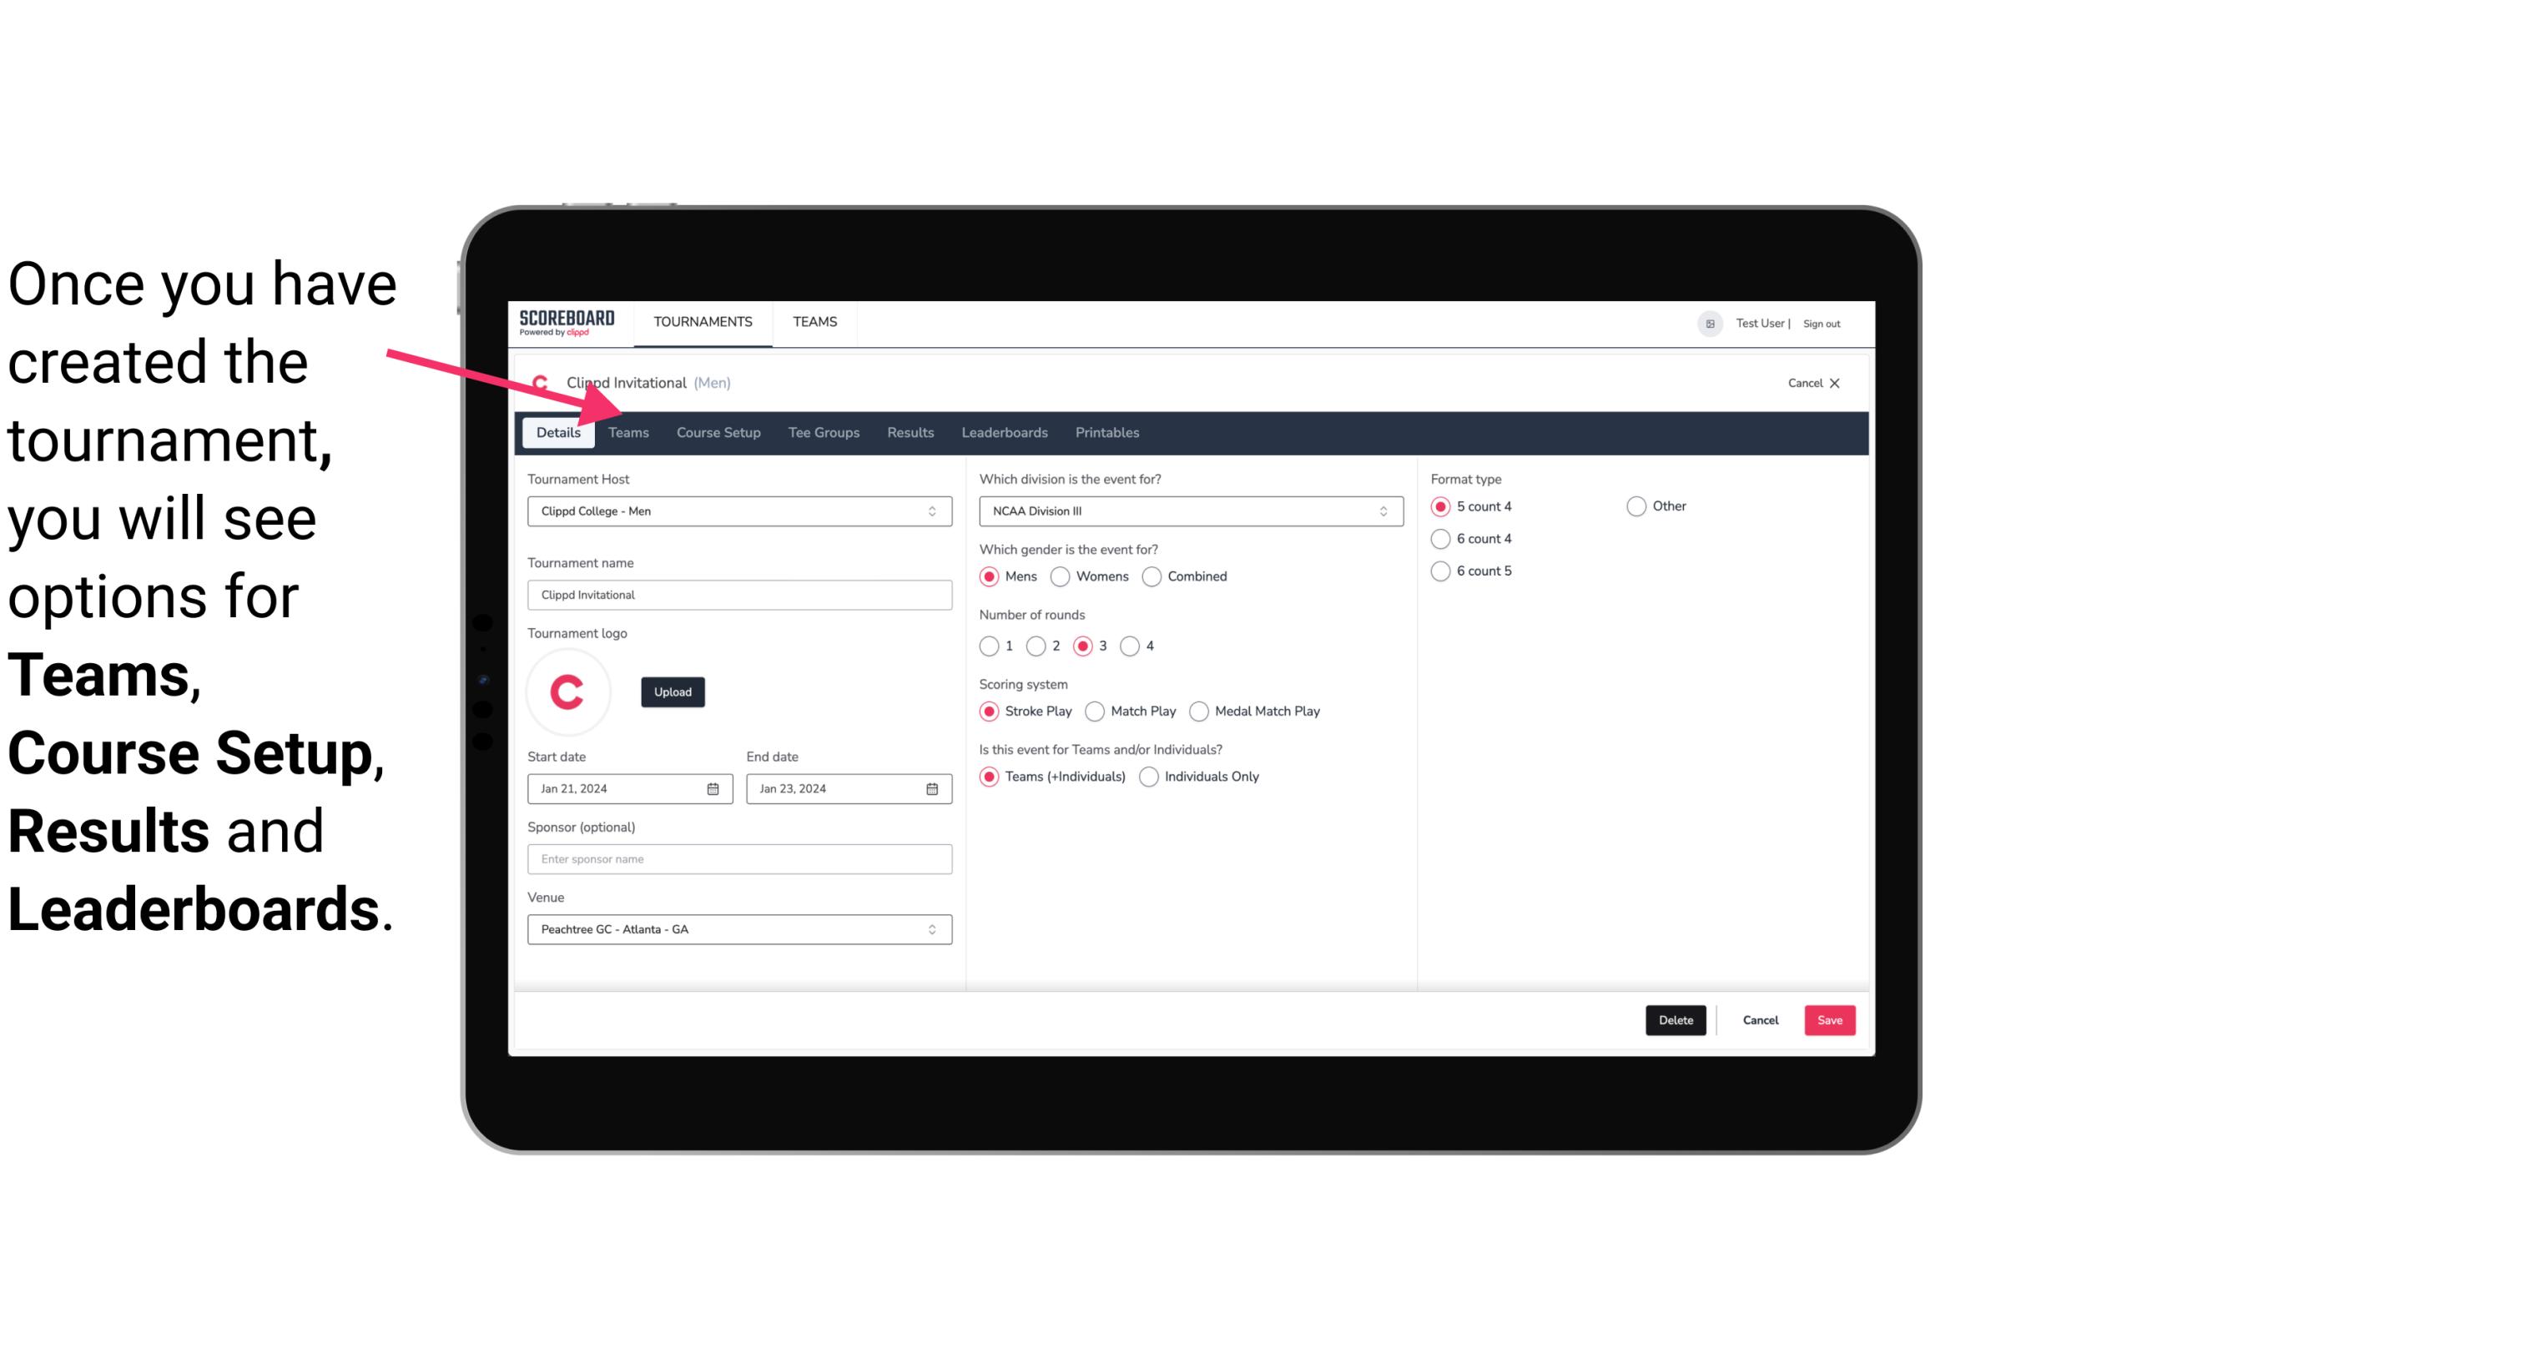Click the Test User account icon
The height and width of the screenshot is (1358, 2525).
click(x=1711, y=323)
